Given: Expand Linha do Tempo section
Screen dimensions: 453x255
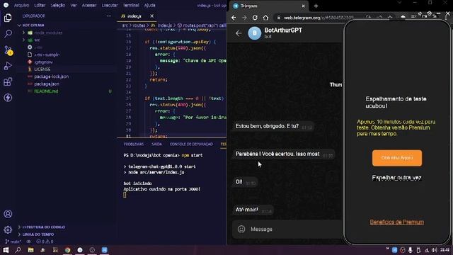Looking at the screenshot, I should [x=38, y=234].
